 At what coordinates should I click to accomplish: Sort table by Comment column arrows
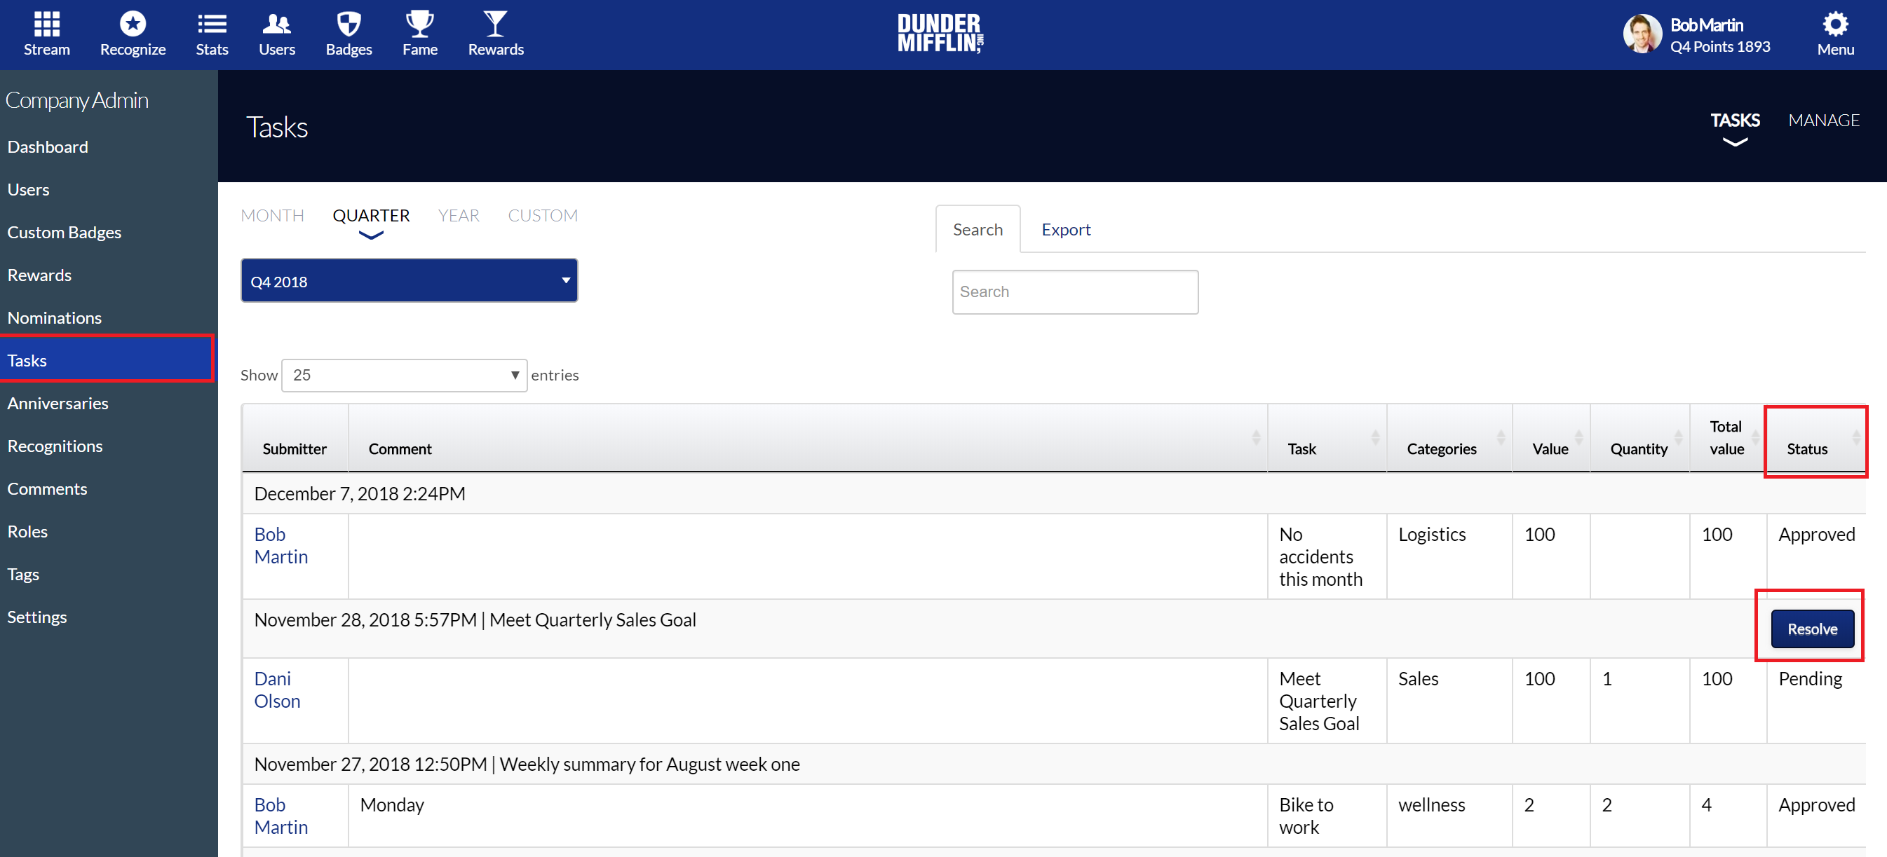pyautogui.click(x=1256, y=438)
